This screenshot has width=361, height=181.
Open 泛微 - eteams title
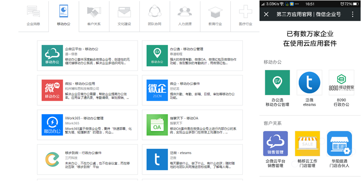click(x=180, y=153)
